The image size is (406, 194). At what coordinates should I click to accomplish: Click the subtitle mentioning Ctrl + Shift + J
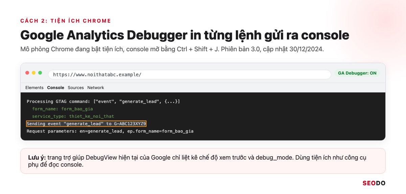click(x=172, y=49)
